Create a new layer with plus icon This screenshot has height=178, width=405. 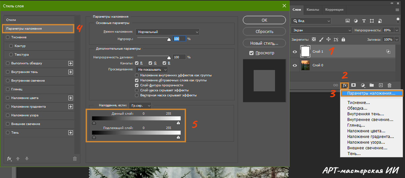(x=381, y=86)
